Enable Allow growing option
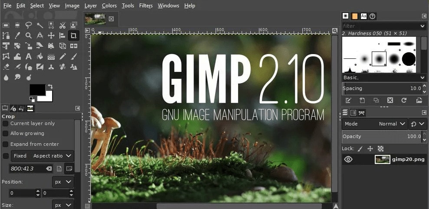This screenshot has width=429, height=209. [x=5, y=133]
